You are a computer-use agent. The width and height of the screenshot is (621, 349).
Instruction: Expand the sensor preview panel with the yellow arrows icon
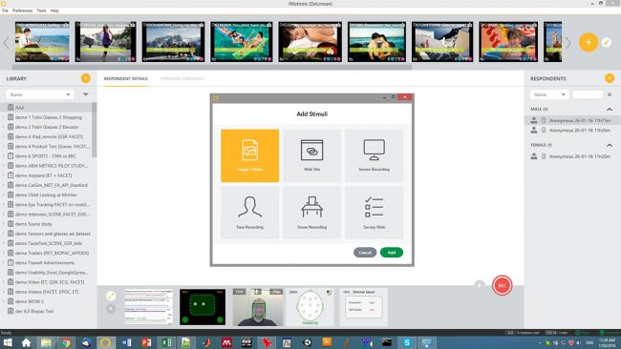pos(111,296)
